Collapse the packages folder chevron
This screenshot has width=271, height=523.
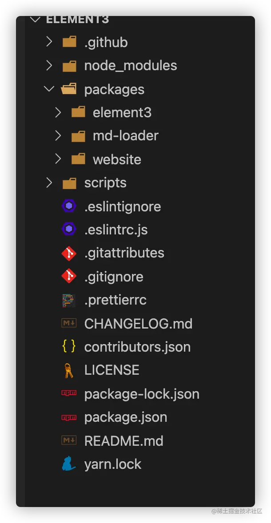[49, 89]
